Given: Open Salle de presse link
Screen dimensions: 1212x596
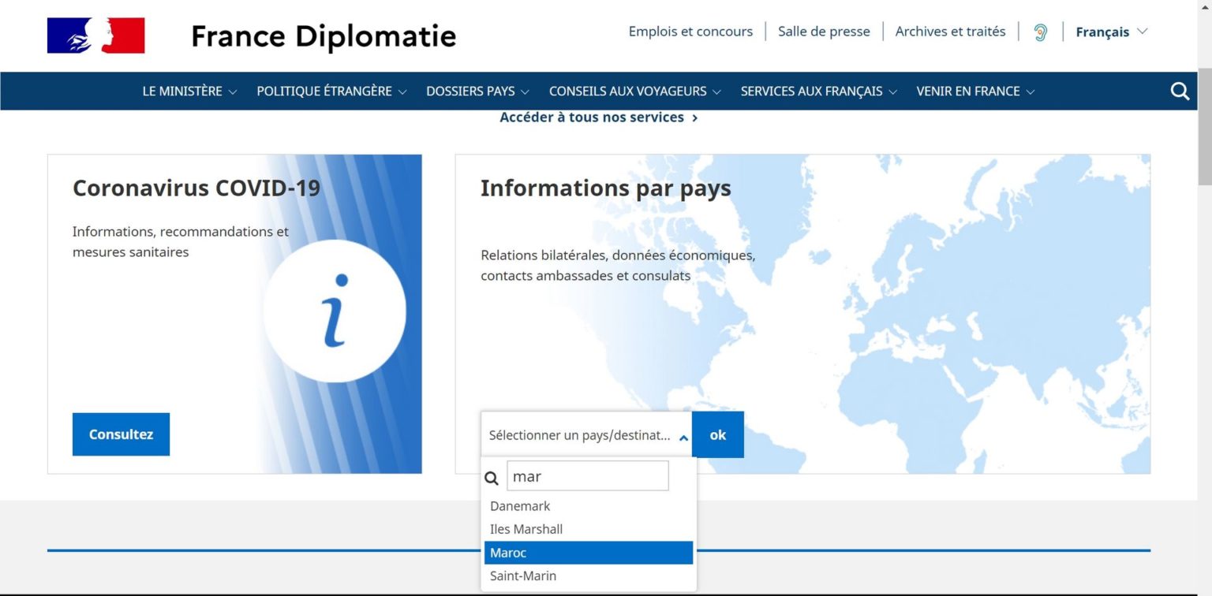Looking at the screenshot, I should tap(824, 32).
